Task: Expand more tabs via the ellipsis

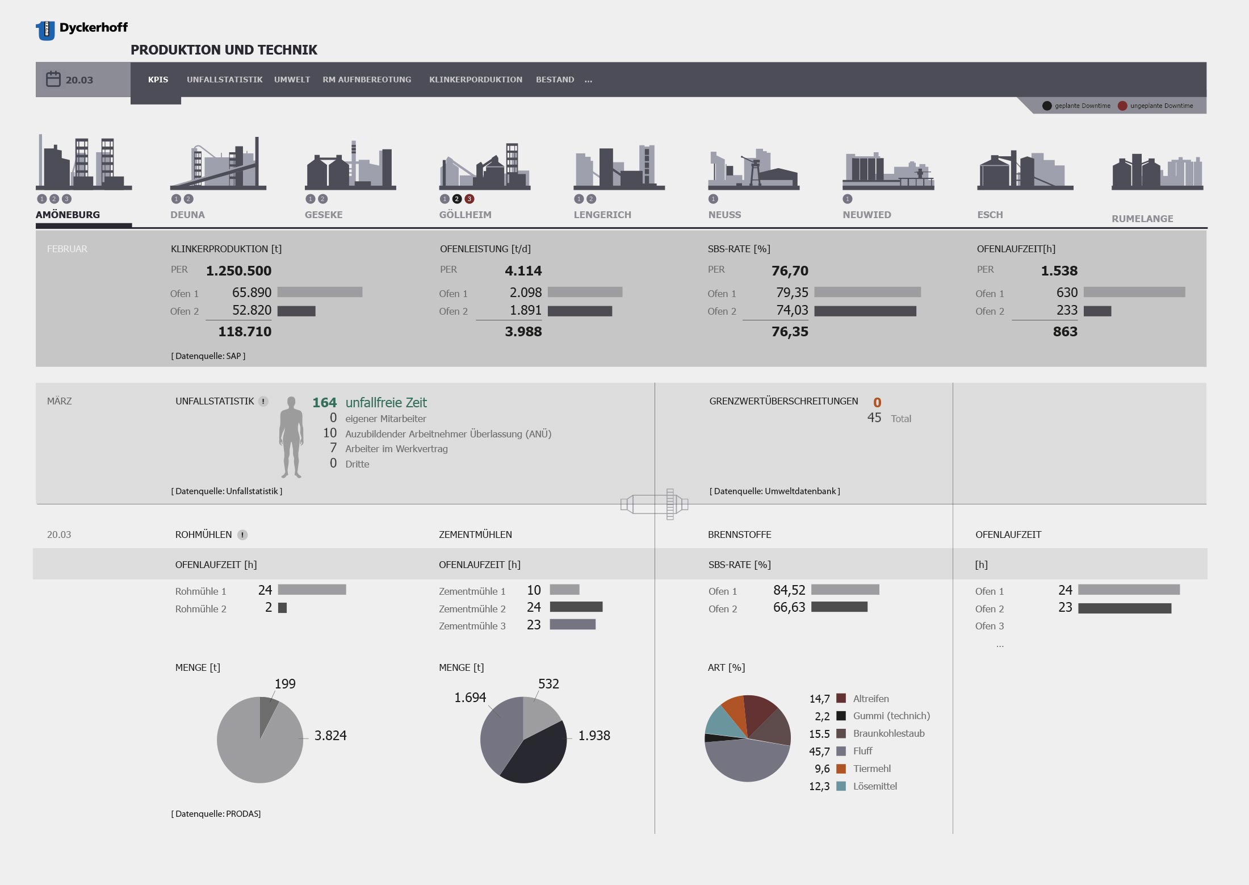Action: coord(588,80)
